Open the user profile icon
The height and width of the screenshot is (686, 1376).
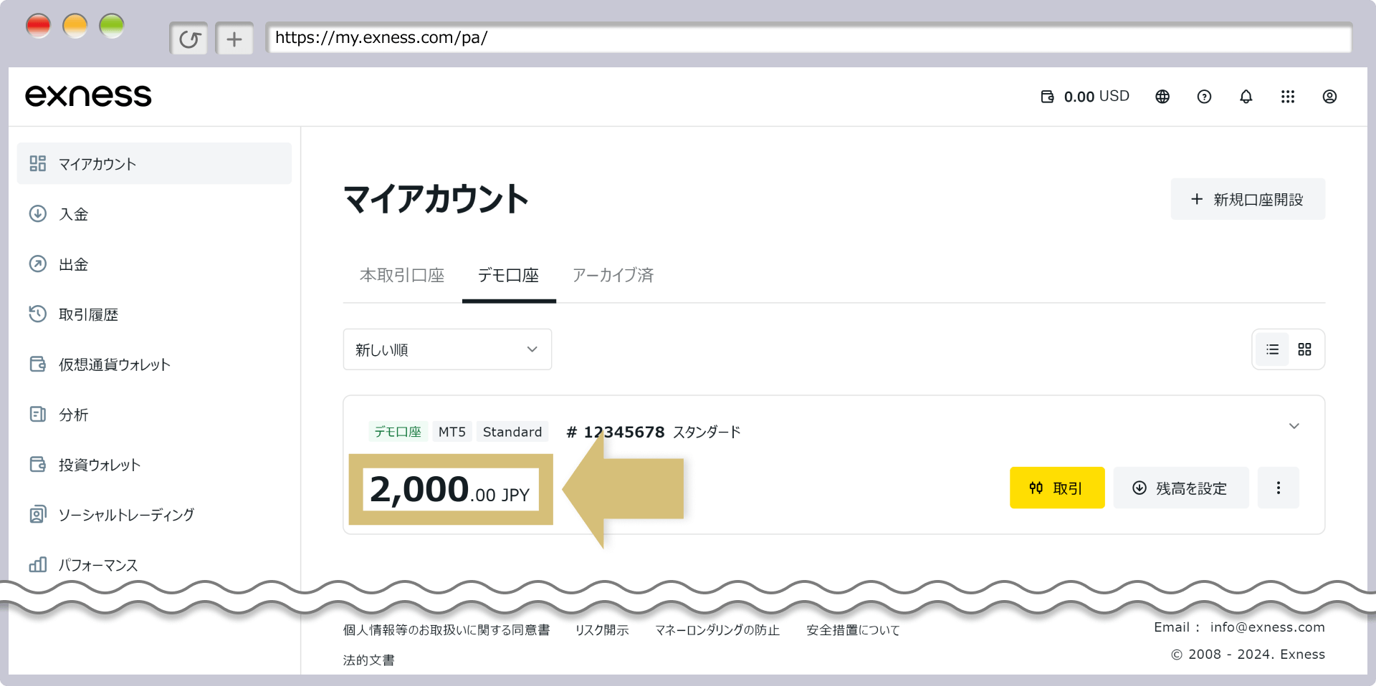(1329, 97)
